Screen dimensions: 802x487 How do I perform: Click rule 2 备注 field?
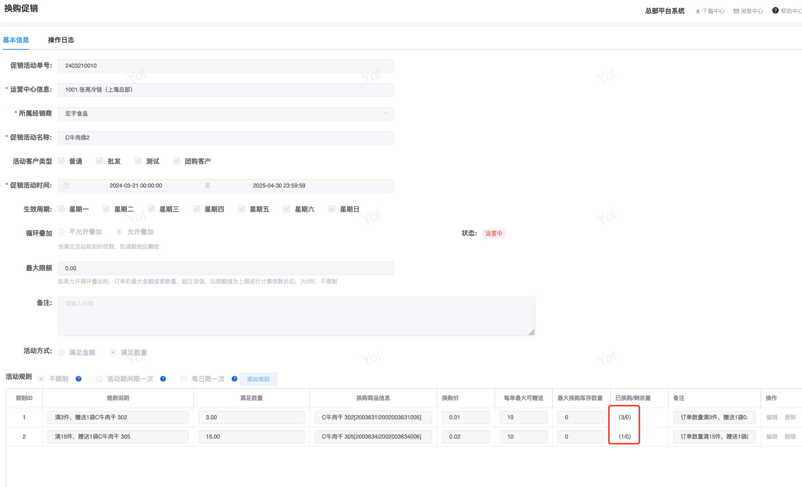(x=715, y=437)
